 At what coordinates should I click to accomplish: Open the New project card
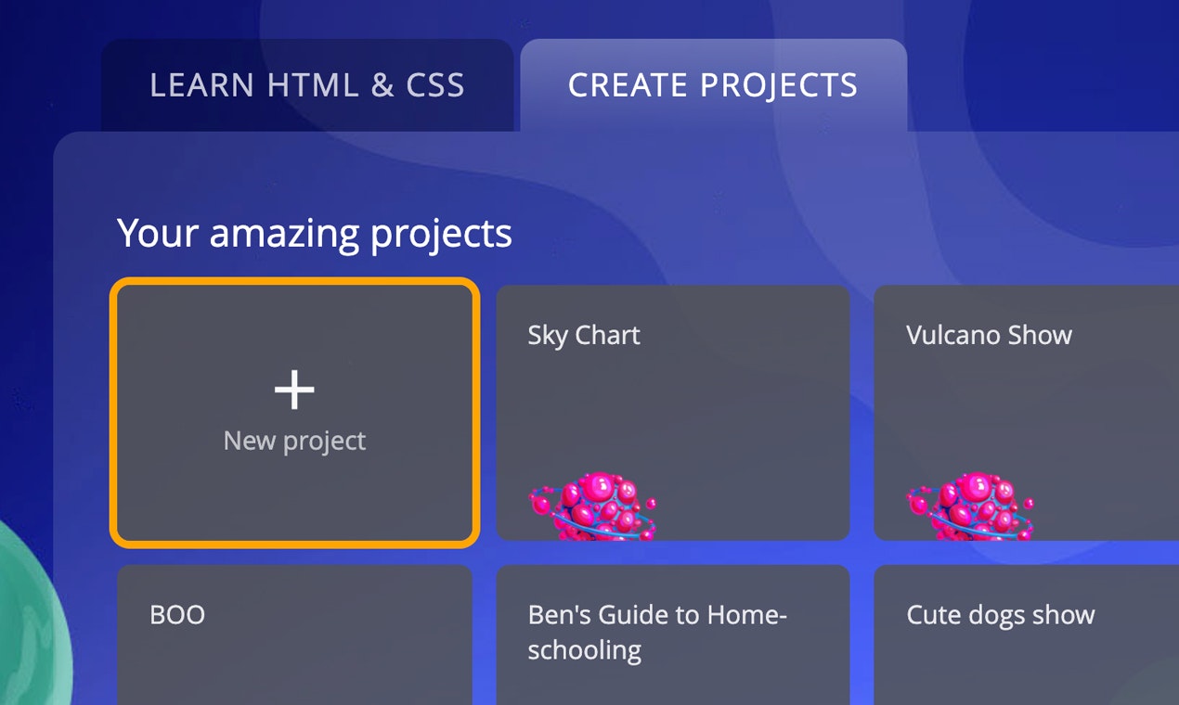pos(294,413)
